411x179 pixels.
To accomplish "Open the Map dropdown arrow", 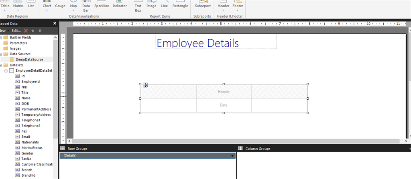I will tap(73, 10).
